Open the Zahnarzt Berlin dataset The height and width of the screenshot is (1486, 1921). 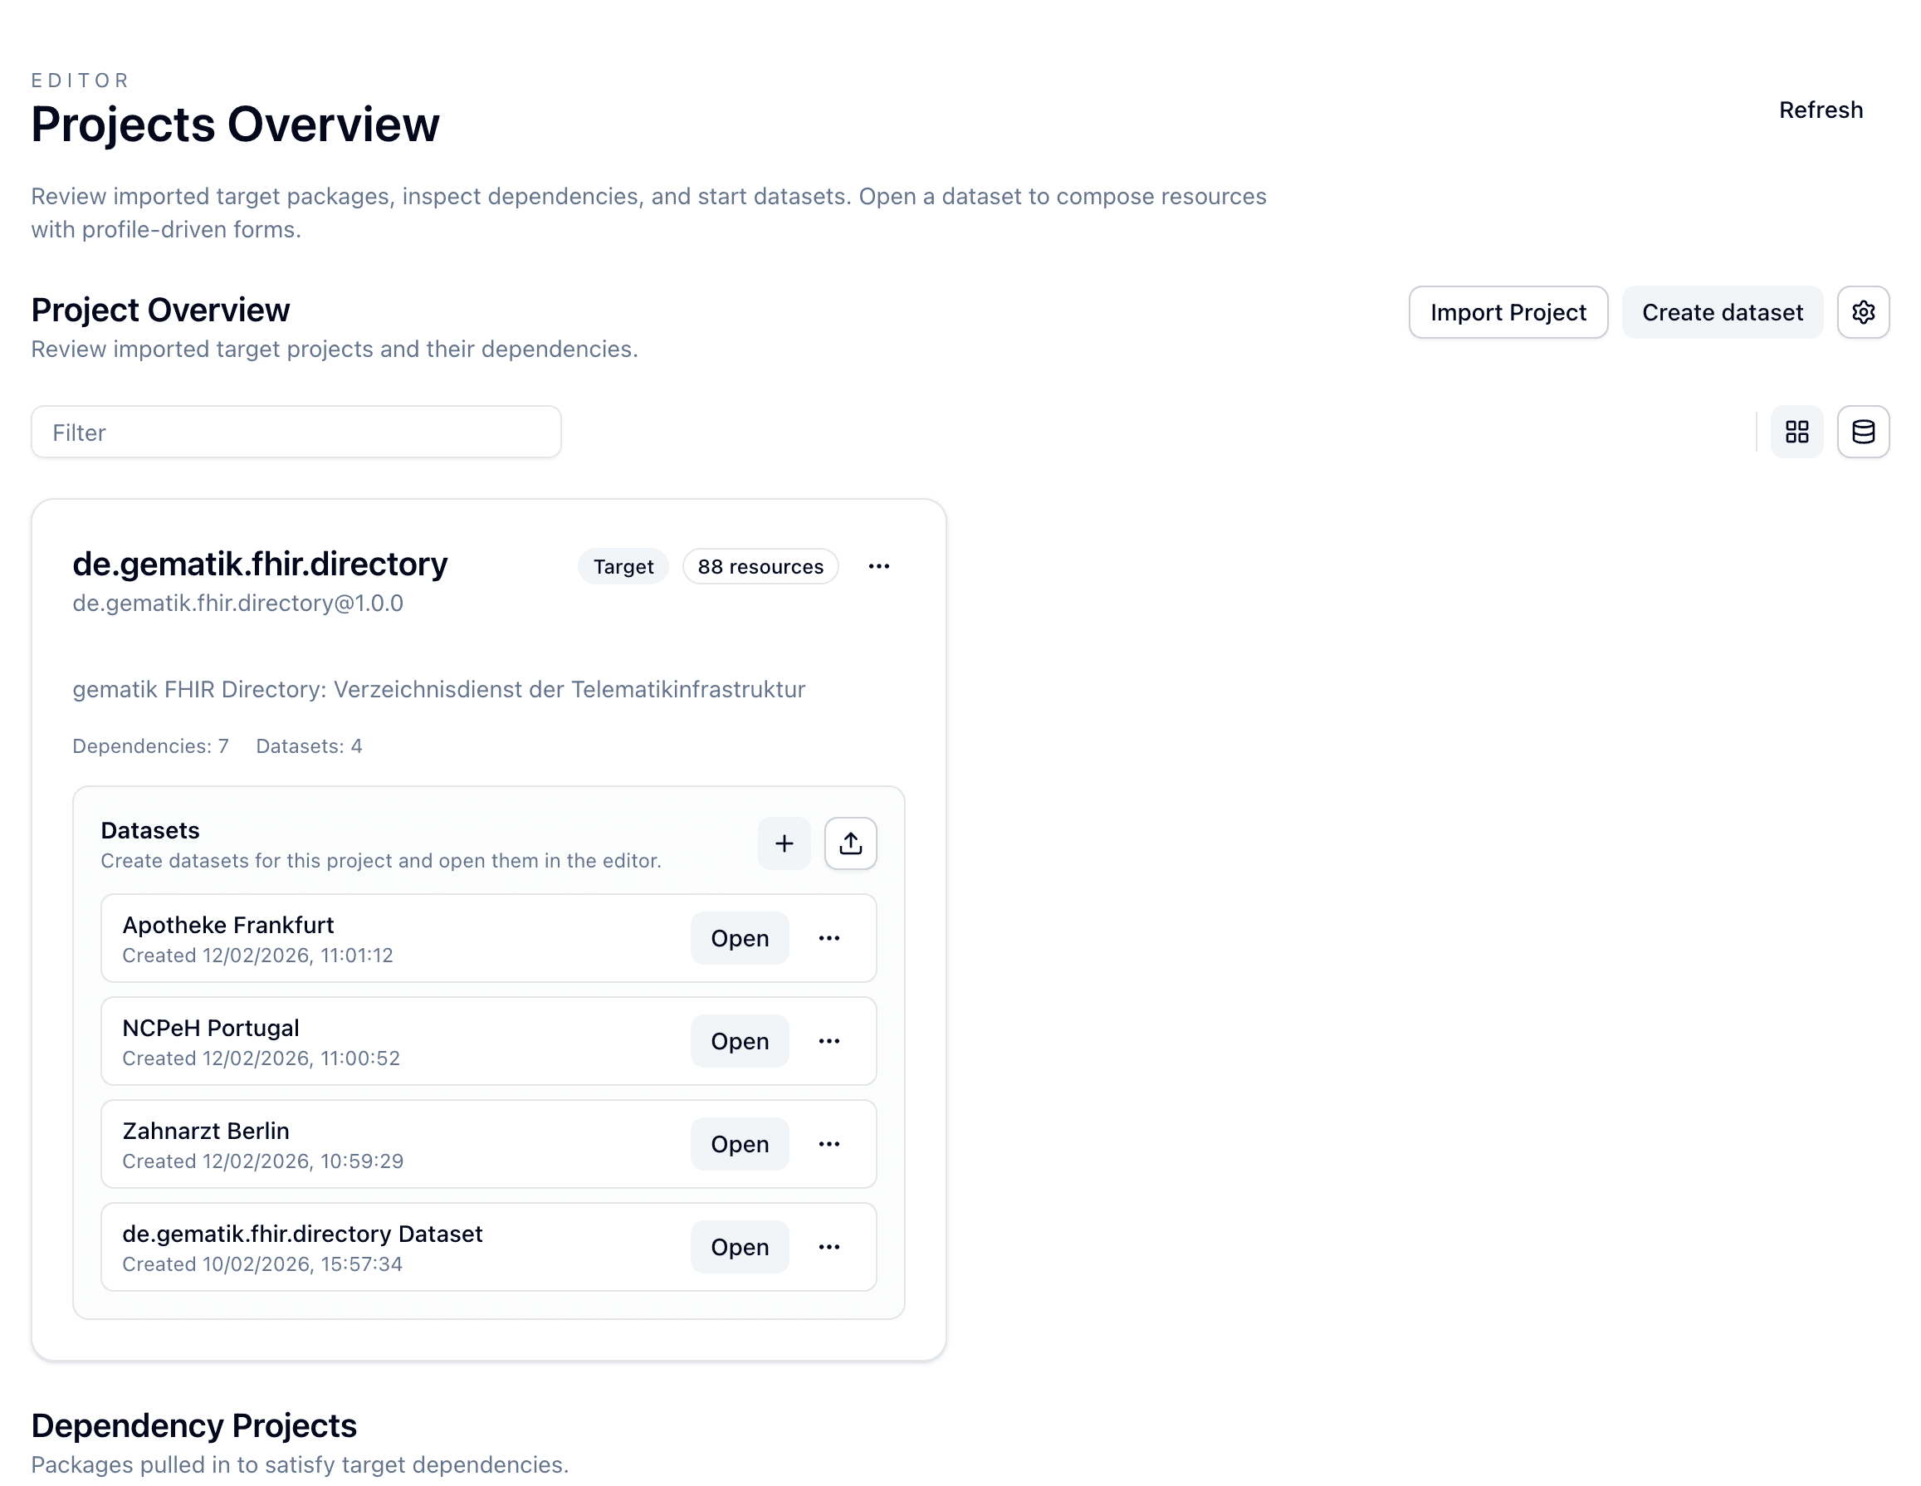739,1144
